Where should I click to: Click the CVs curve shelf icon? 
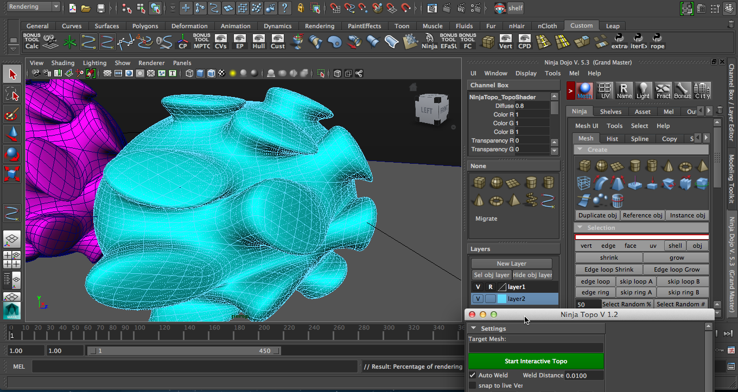coord(221,41)
